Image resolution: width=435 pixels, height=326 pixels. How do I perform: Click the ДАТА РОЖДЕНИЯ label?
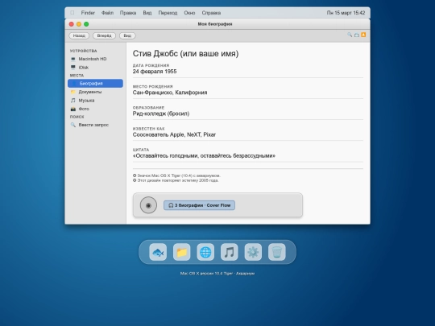(x=151, y=65)
